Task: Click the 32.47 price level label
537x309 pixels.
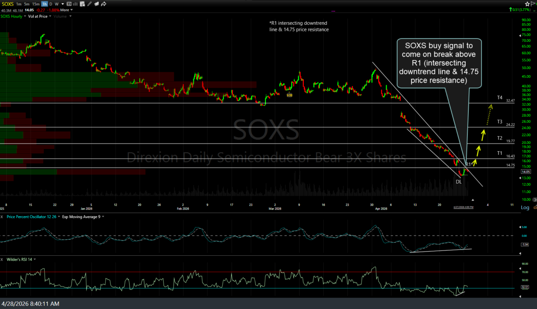Action: click(510, 101)
